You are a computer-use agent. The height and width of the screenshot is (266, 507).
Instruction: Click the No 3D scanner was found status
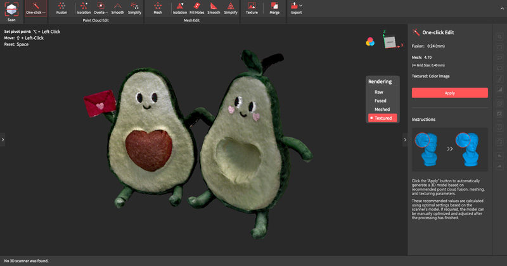click(26, 261)
